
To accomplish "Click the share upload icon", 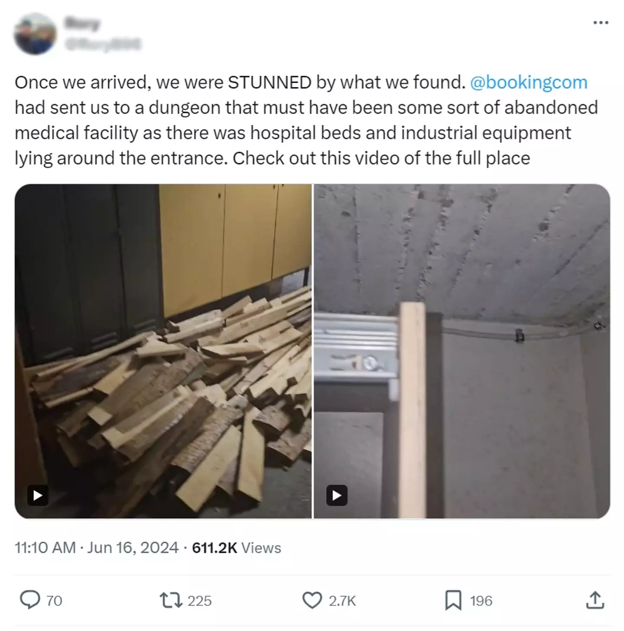I will (x=595, y=600).
